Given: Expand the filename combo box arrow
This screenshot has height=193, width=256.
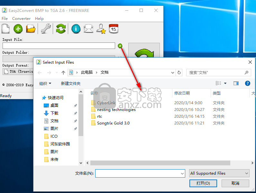Looking at the screenshot, I should pyautogui.click(x=182, y=174).
